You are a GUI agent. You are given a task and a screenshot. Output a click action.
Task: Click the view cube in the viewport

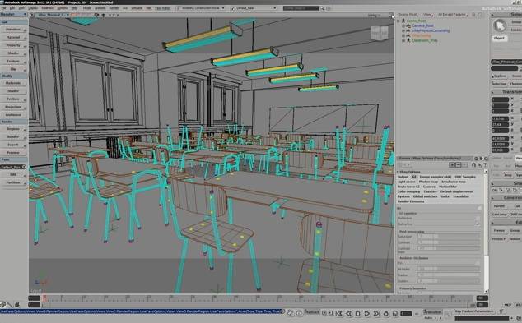(380, 33)
